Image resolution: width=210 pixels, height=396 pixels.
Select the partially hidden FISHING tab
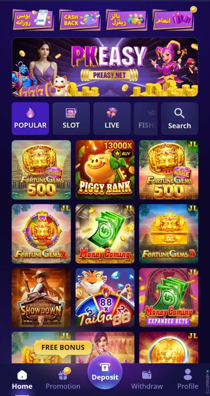tap(146, 118)
